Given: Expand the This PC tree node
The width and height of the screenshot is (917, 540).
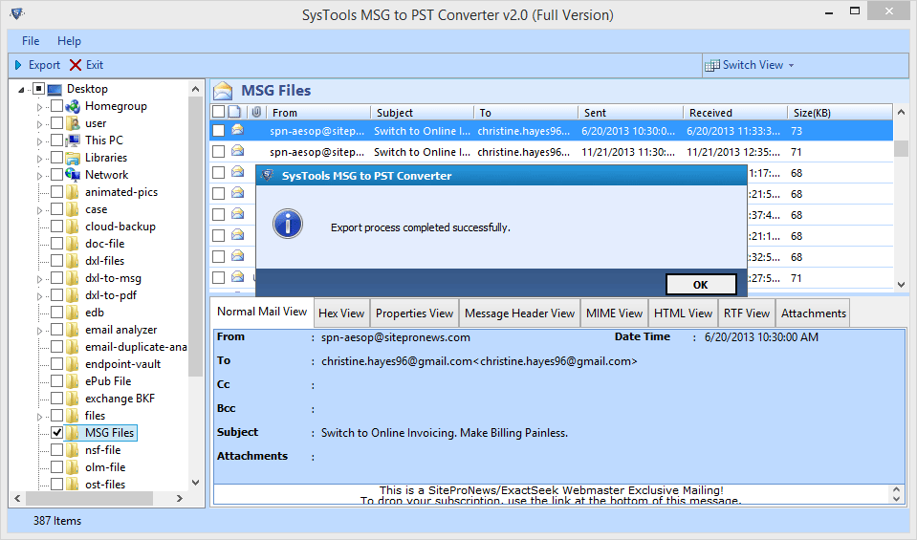Looking at the screenshot, I should click(40, 140).
